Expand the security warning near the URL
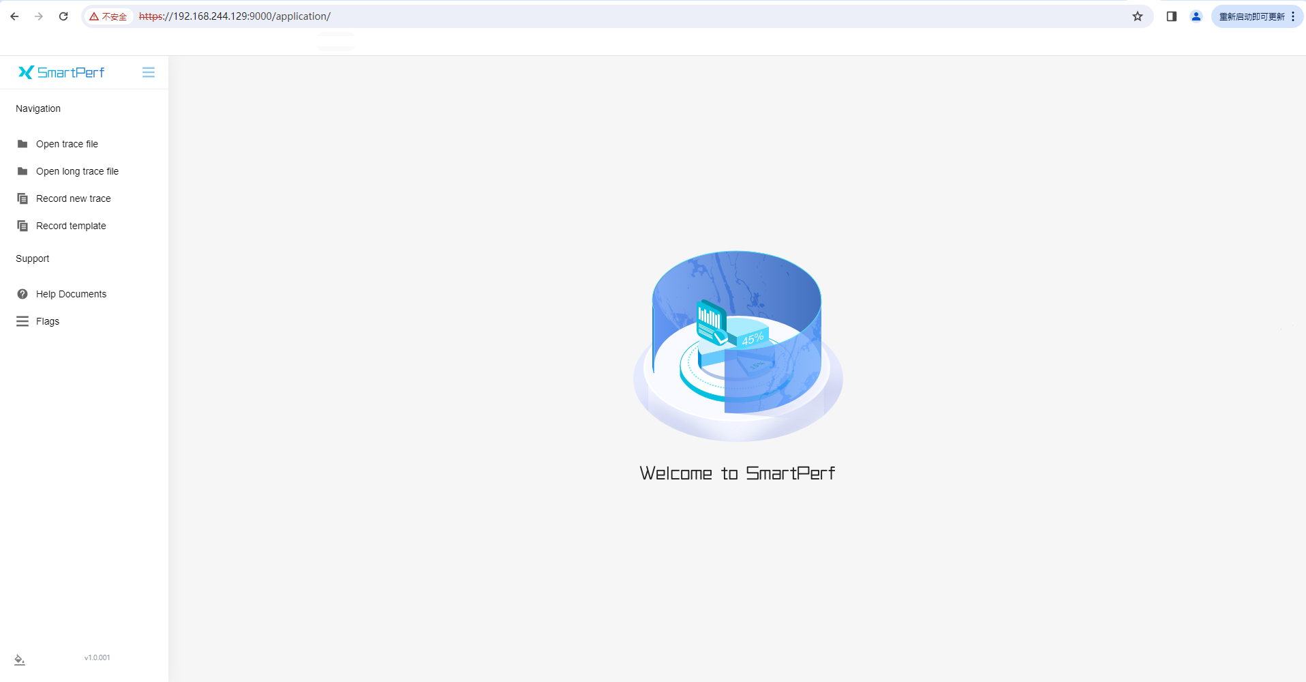 108,16
